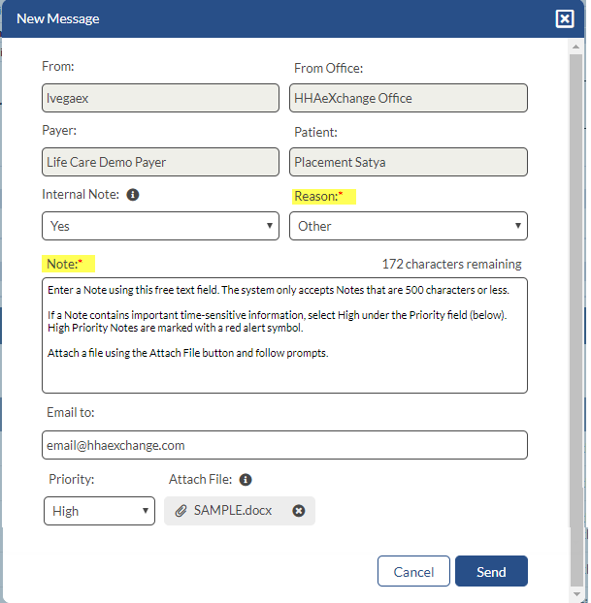
Task: Click the dialog's vertical scrollbar thumb
Action: click(x=576, y=319)
